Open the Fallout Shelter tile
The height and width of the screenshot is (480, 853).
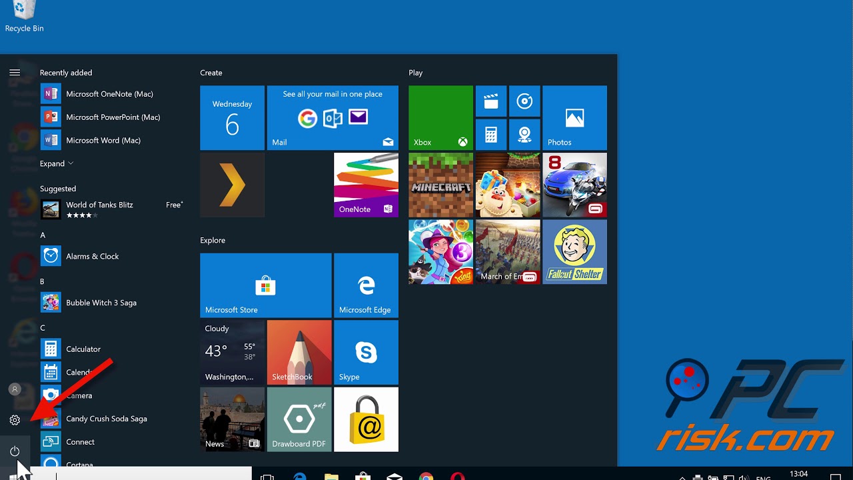point(574,252)
